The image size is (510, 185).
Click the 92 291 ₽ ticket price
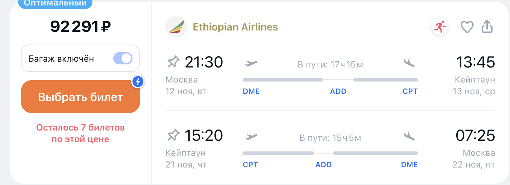80,27
